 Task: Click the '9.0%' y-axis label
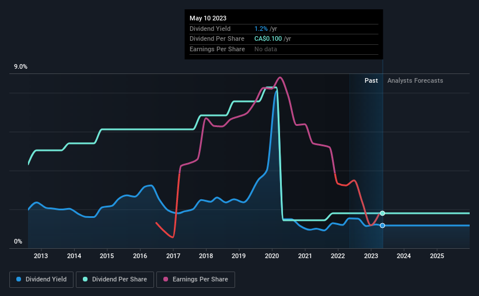[x=20, y=67]
